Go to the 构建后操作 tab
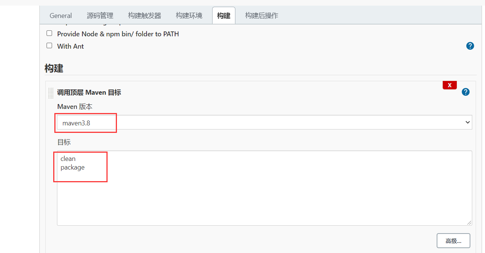Image resolution: width=485 pixels, height=253 pixels. 262,15
